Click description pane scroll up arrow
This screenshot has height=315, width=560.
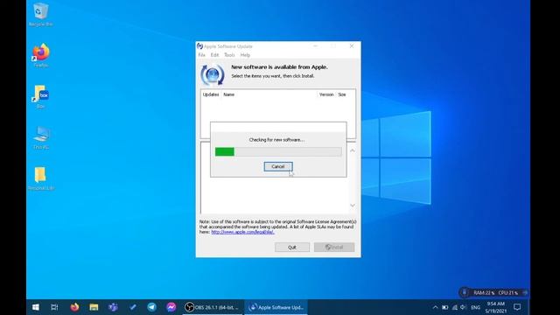point(353,150)
